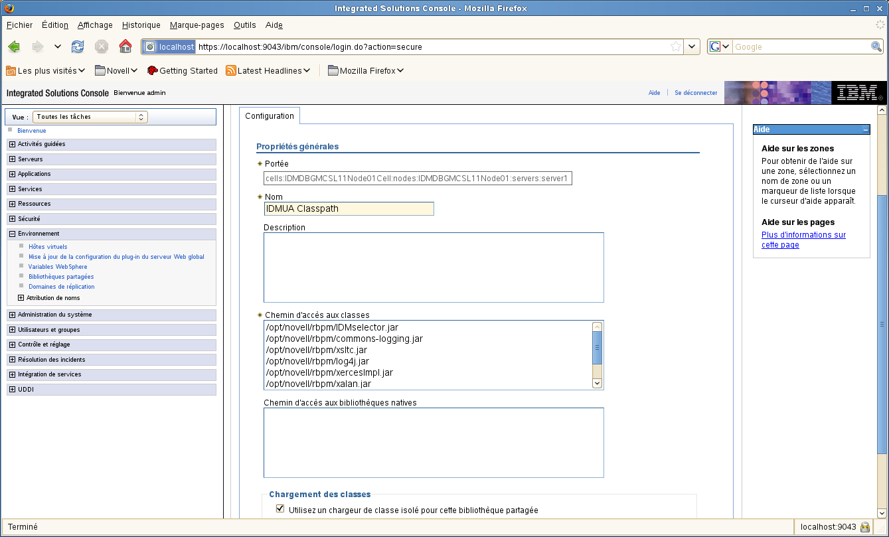Click the search magnifier icon
The image size is (889, 537).
point(876,46)
